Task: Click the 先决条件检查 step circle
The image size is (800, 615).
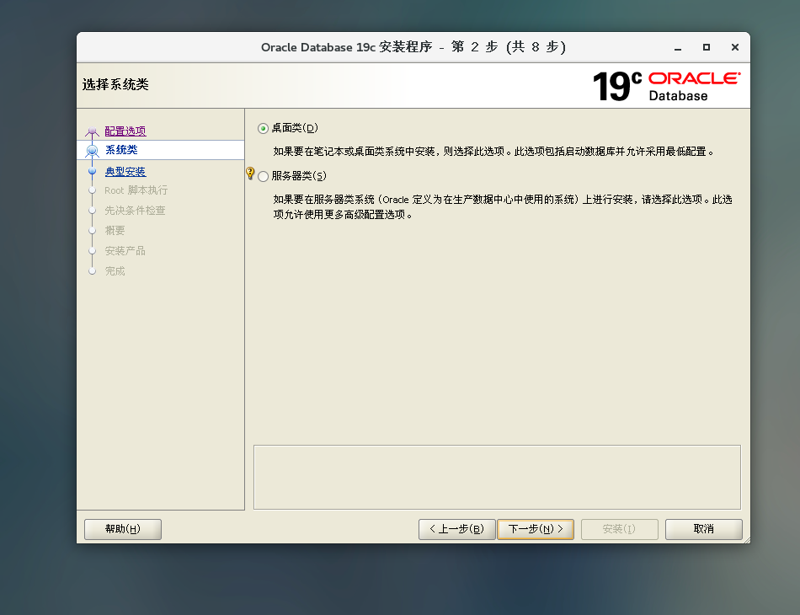Action: click(93, 211)
